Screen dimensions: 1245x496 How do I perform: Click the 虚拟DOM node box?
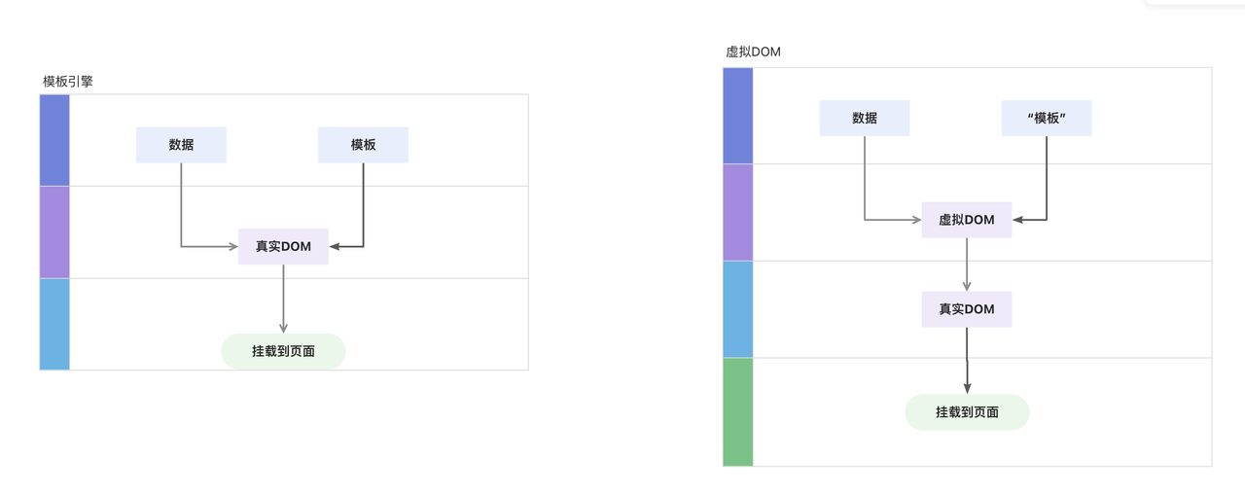pos(967,220)
